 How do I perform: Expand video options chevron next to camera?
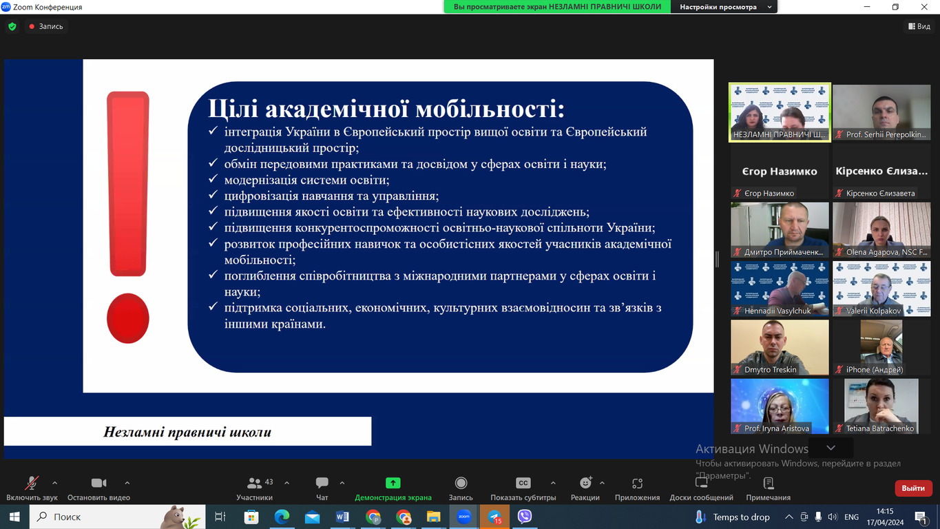tap(127, 483)
